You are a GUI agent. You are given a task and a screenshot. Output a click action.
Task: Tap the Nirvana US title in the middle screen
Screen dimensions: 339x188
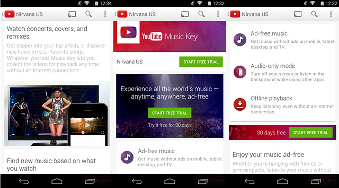[x=142, y=14]
